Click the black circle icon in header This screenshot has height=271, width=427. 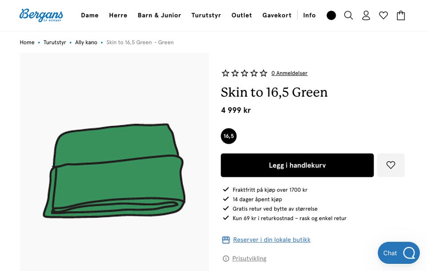pyautogui.click(x=331, y=16)
